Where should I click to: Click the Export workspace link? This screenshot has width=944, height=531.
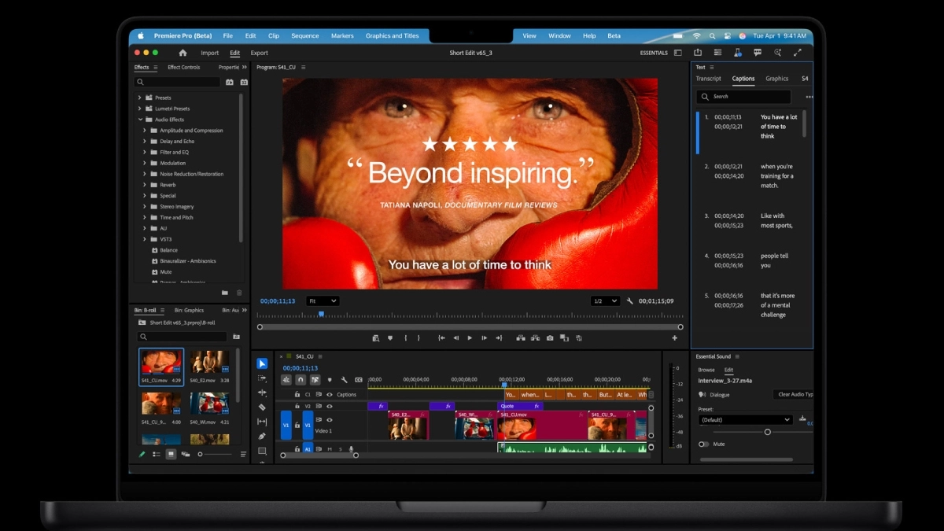(x=259, y=53)
